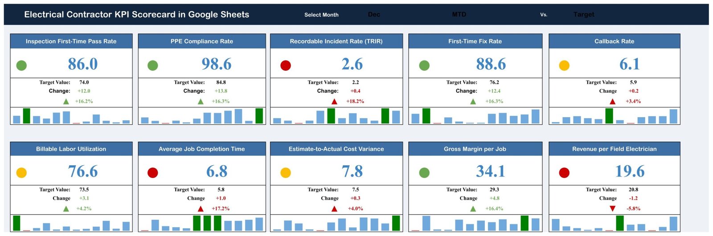The width and height of the screenshot is (713, 236).
Task: Click the green up triangle in First-Time Fix Rate card
Action: pos(473,102)
